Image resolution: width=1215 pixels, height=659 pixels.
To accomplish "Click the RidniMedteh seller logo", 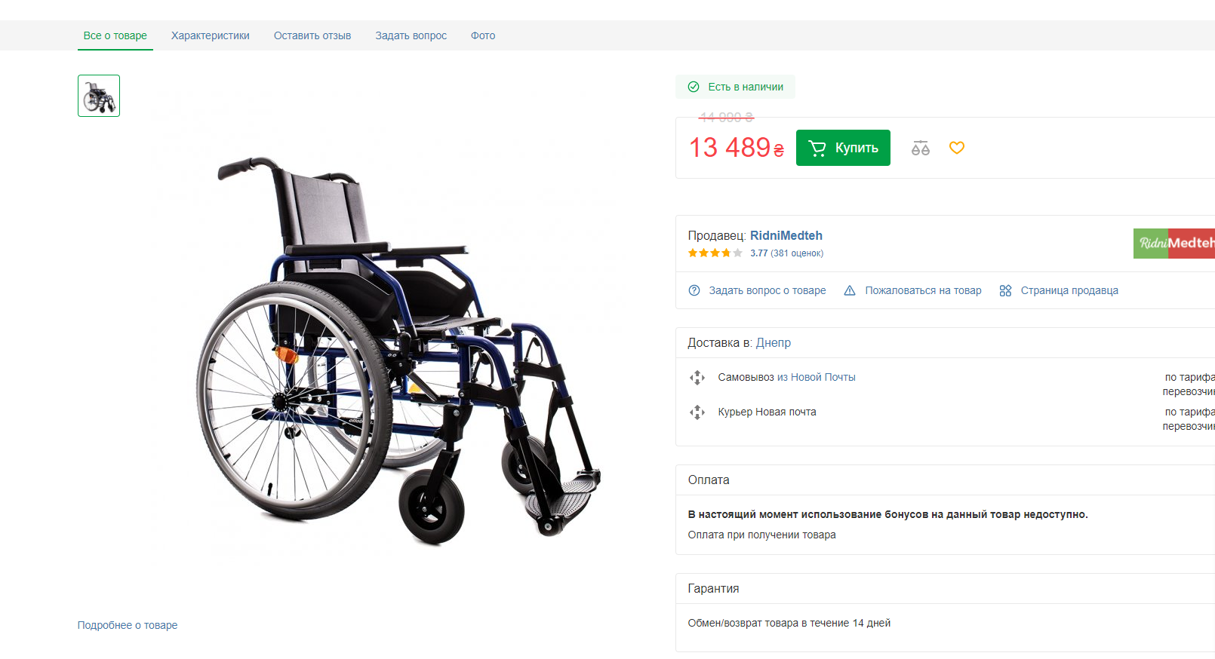I will coord(1174,243).
